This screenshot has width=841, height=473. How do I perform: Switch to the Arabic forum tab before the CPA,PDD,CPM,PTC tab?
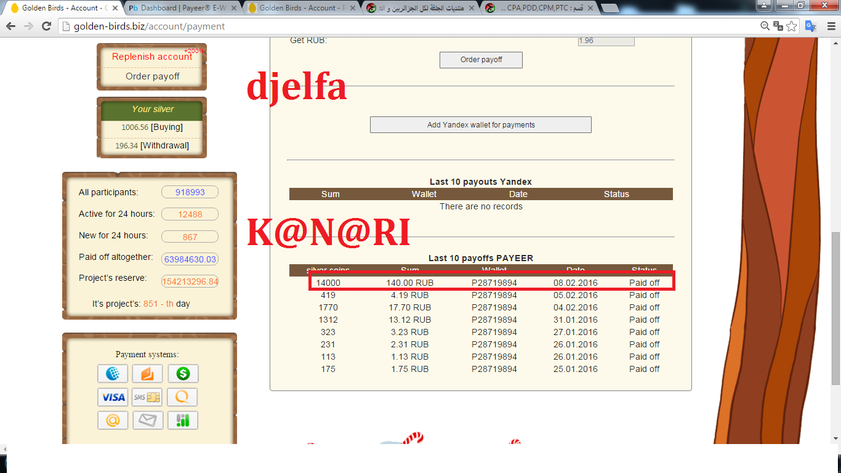pyautogui.click(x=419, y=8)
